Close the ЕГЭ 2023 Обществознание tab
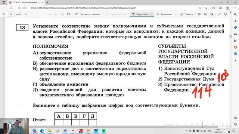 42,3
